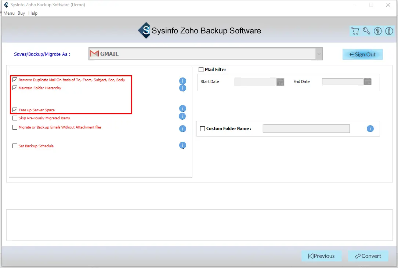Image resolution: width=398 pixels, height=268 pixels.
Task: Open the Start Date calendar picker
Action: click(x=280, y=82)
